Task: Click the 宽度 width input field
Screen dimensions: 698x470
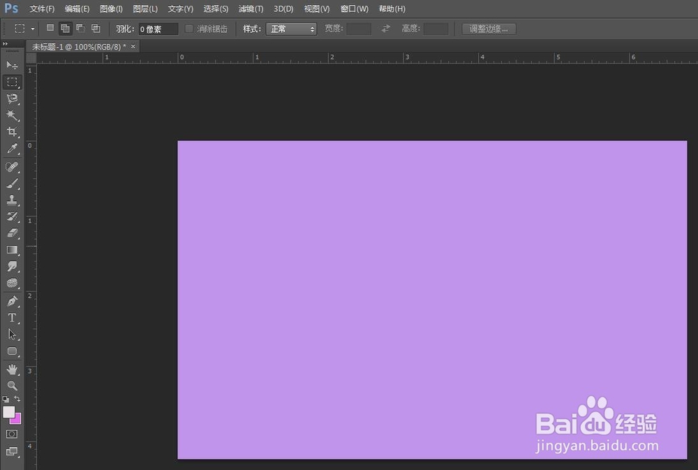Action: click(359, 29)
